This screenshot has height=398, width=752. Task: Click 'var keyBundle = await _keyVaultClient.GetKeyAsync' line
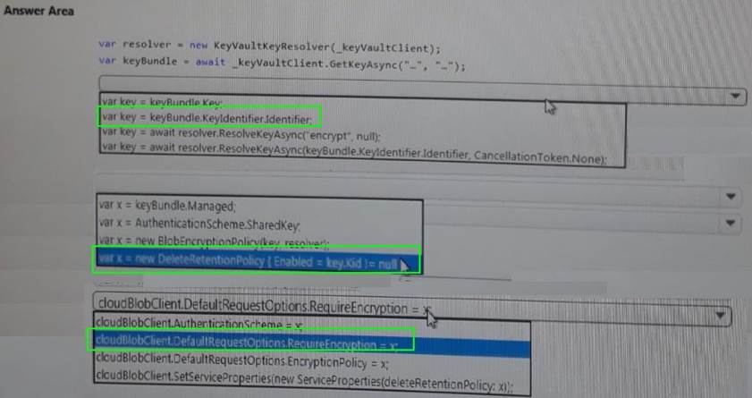pos(282,64)
